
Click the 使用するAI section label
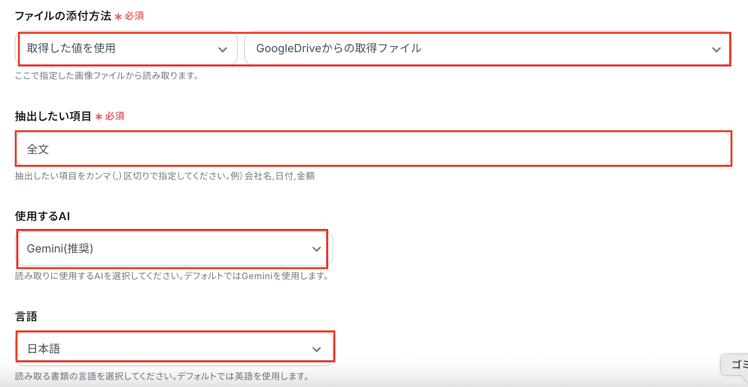[x=43, y=216]
